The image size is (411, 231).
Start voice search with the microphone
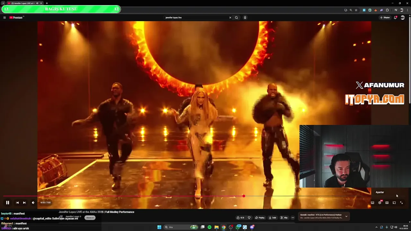pyautogui.click(x=245, y=18)
